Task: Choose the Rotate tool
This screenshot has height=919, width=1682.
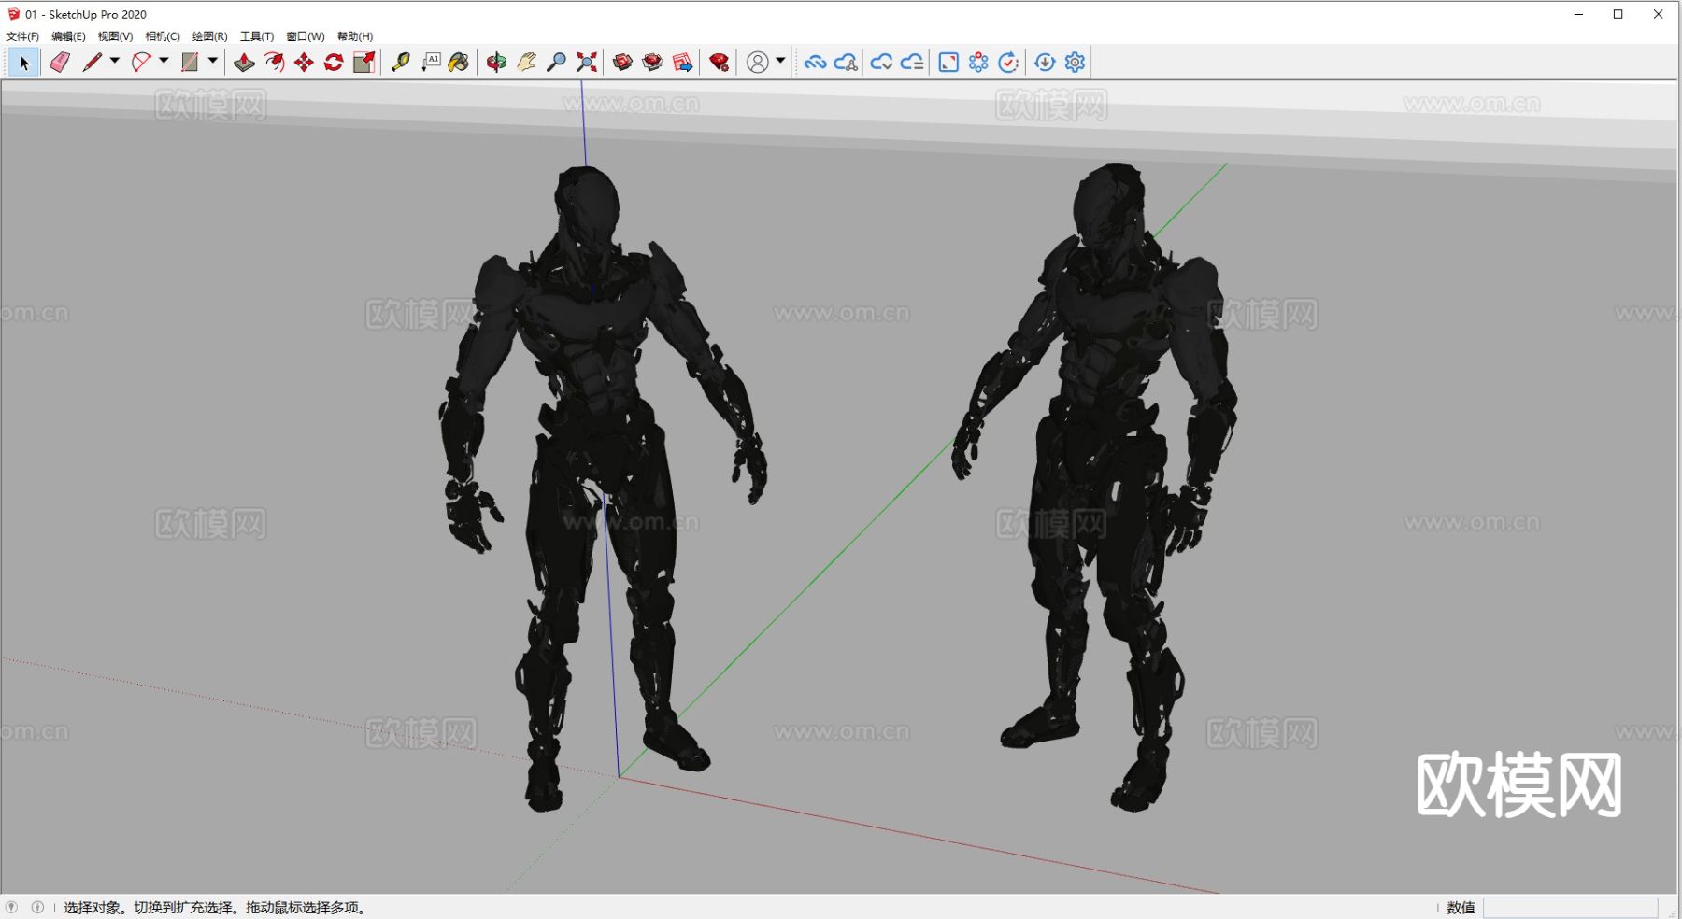Action: point(334,63)
